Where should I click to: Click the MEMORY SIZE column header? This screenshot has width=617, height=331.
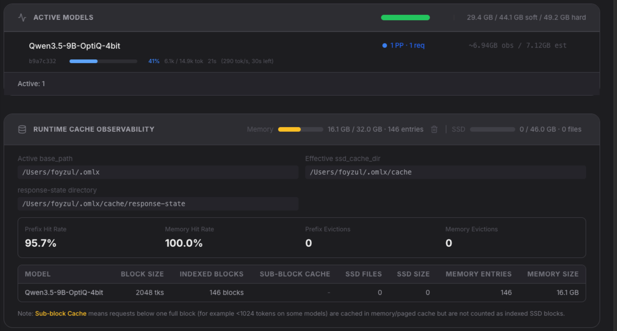553,274
